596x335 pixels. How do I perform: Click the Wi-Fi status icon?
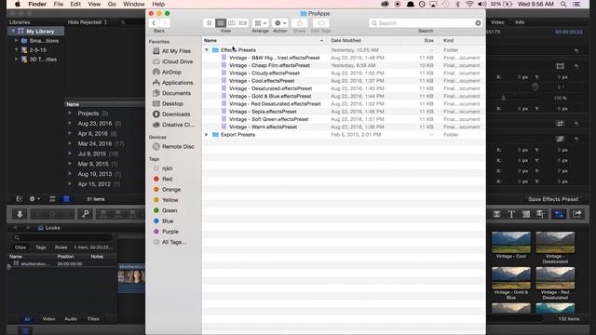point(469,4)
